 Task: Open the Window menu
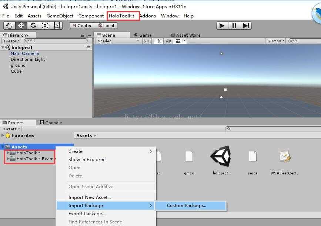[170, 16]
